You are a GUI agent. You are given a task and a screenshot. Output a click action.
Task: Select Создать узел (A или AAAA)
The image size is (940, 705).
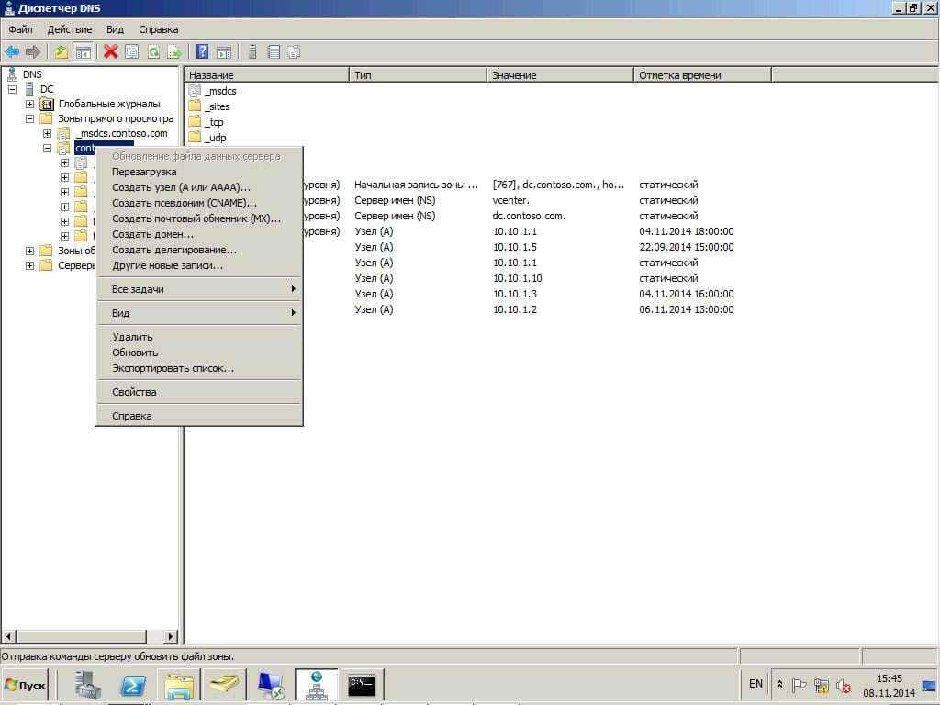pos(199,187)
